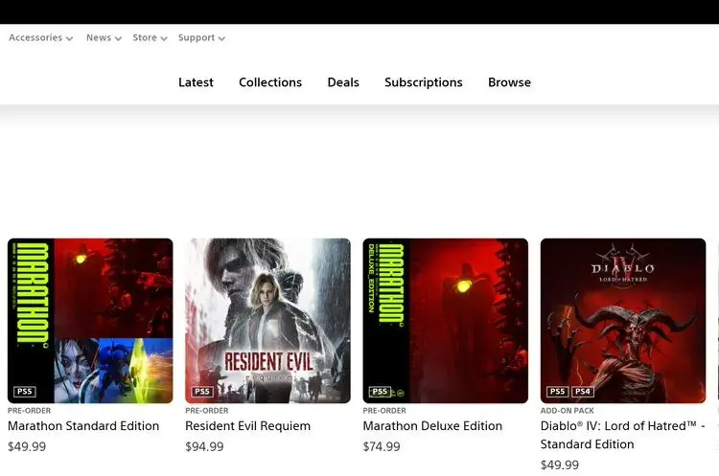
Task: Open the Support dropdown menu
Action: [x=201, y=38]
